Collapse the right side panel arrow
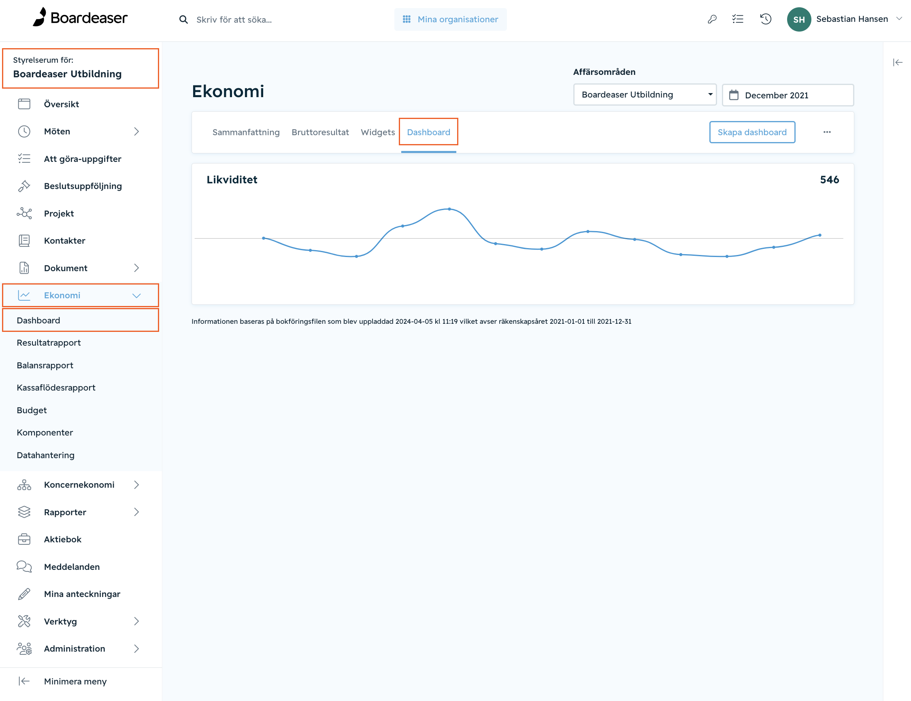Viewport: 911px width, 701px height. [x=898, y=63]
